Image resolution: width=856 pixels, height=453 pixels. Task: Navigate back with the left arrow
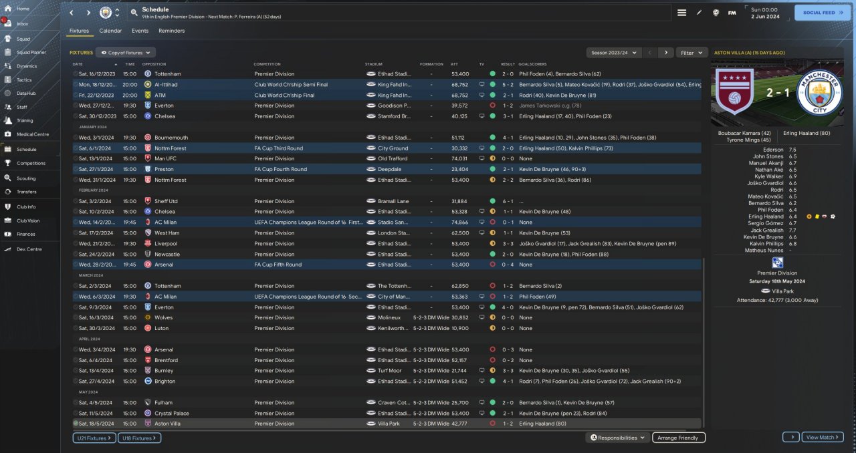72,13
